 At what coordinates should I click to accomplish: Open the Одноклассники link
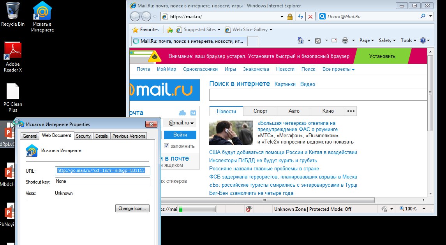pyautogui.click(x=200, y=69)
